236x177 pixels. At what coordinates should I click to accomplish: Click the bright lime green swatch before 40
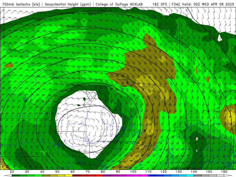38,176
